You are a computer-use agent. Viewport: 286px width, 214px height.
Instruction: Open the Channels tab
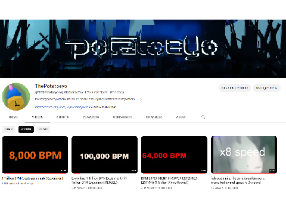[154, 117]
